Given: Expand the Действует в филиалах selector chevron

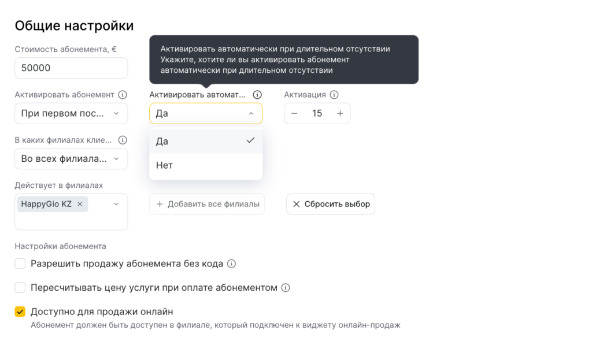Looking at the screenshot, I should (116, 204).
